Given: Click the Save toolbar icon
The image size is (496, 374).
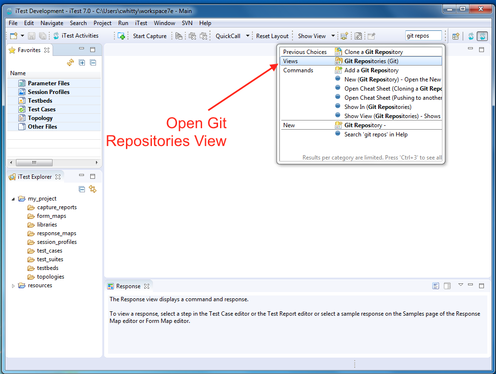Looking at the screenshot, I should tap(32, 36).
